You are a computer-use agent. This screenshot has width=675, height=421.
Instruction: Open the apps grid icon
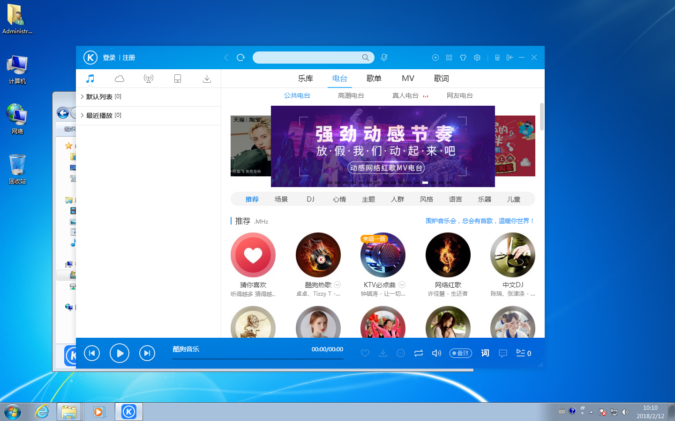pos(449,58)
